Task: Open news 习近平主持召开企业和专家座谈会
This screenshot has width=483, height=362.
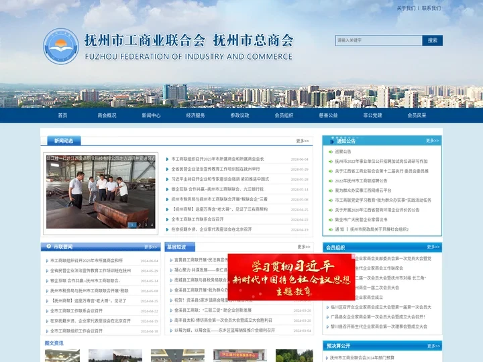Action: click(220, 179)
